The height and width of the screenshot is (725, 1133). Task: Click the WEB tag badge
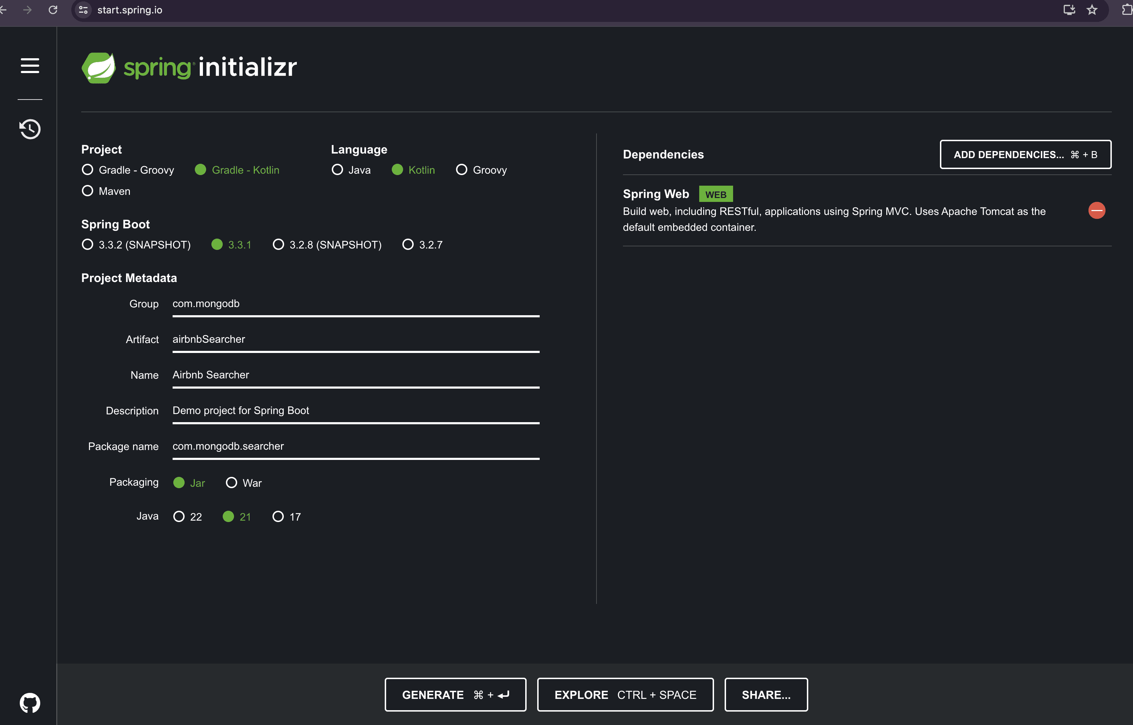pos(715,194)
